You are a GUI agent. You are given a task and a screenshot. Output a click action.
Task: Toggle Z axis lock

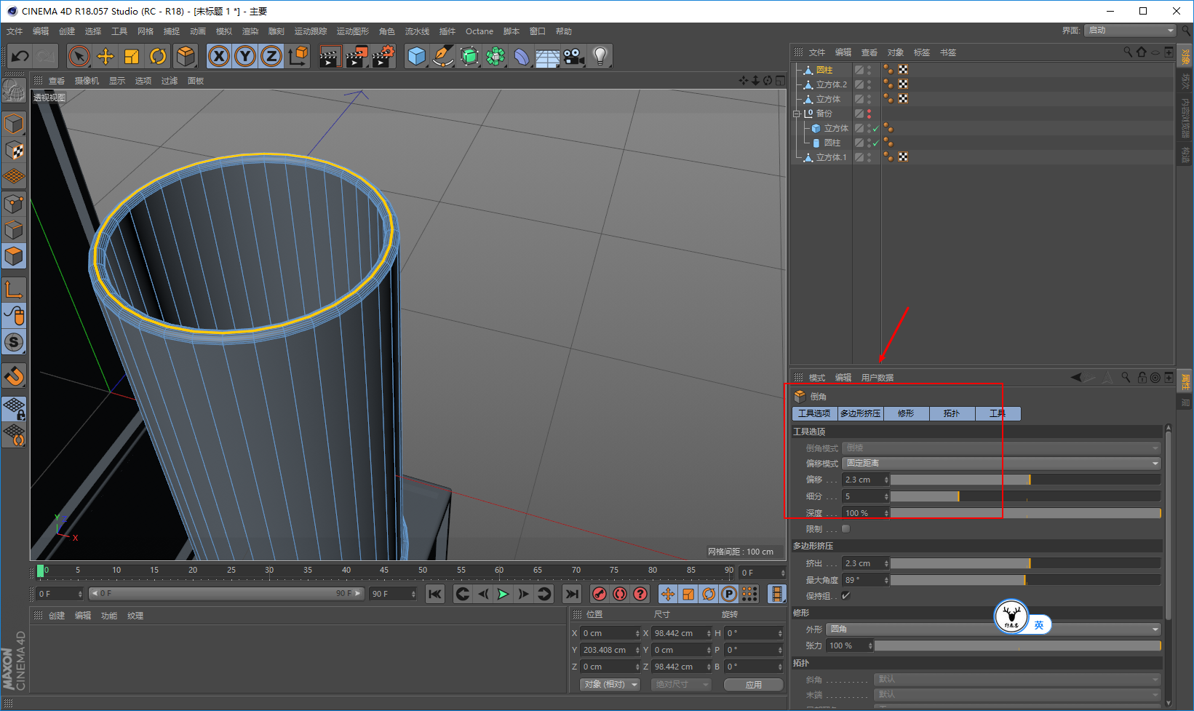(271, 56)
